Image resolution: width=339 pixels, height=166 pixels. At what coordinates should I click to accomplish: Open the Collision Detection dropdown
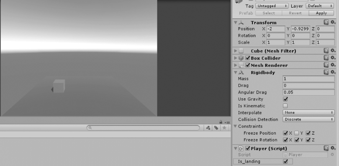click(x=308, y=119)
